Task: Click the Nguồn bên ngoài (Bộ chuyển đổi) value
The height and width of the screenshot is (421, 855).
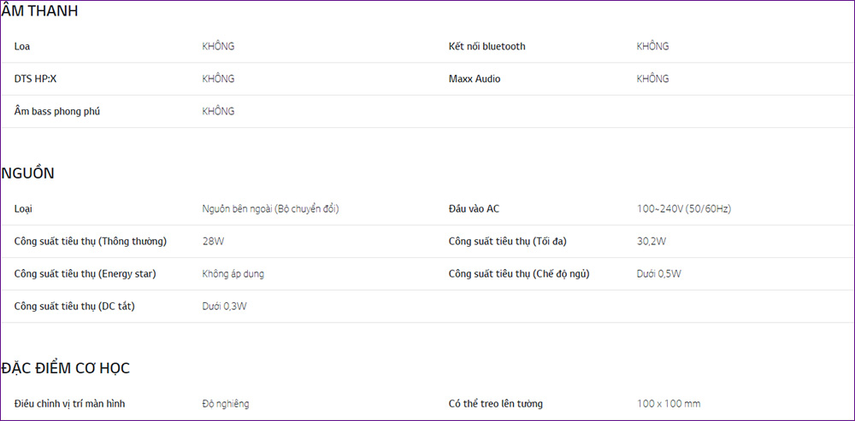Action: point(270,208)
